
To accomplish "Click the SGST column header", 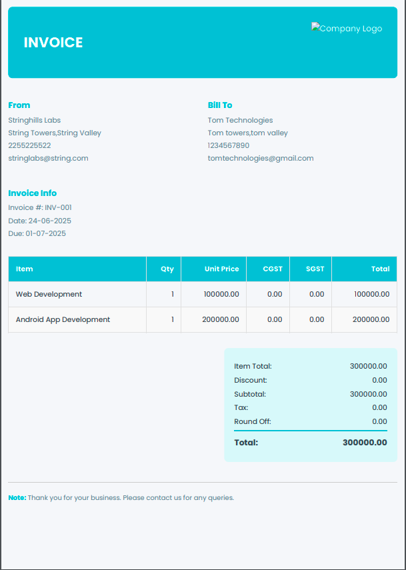I will point(315,269).
